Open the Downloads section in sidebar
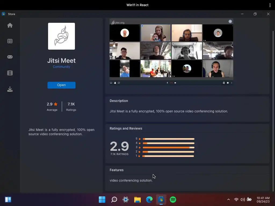Viewport: 275px width, 206px height. click(10, 89)
